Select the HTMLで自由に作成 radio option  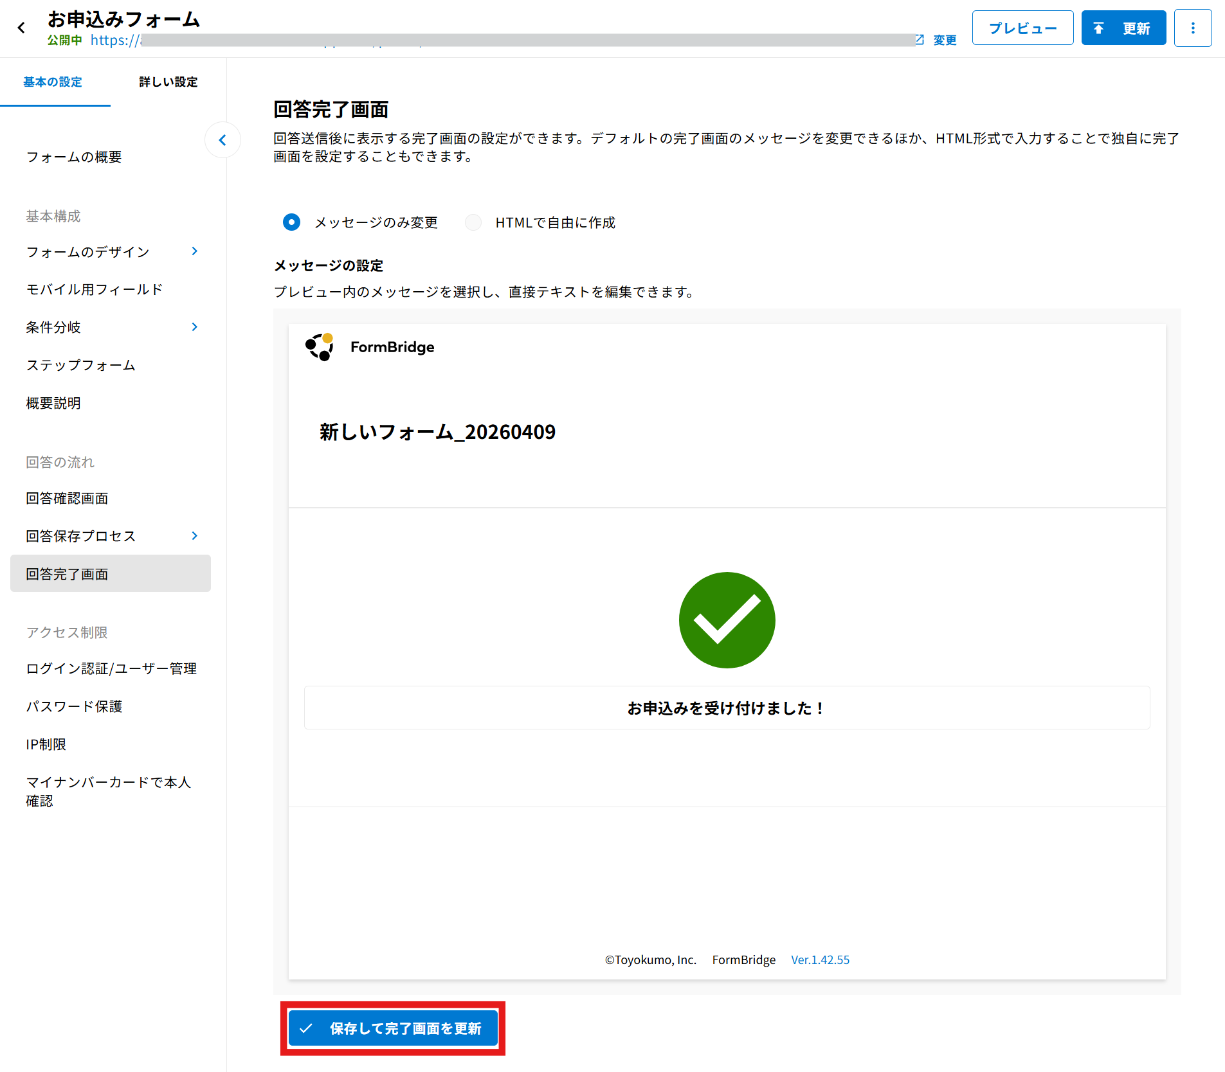tap(473, 222)
